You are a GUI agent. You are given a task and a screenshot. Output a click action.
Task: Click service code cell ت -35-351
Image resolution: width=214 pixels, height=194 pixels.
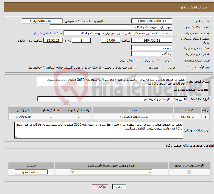[x=188, y=117]
